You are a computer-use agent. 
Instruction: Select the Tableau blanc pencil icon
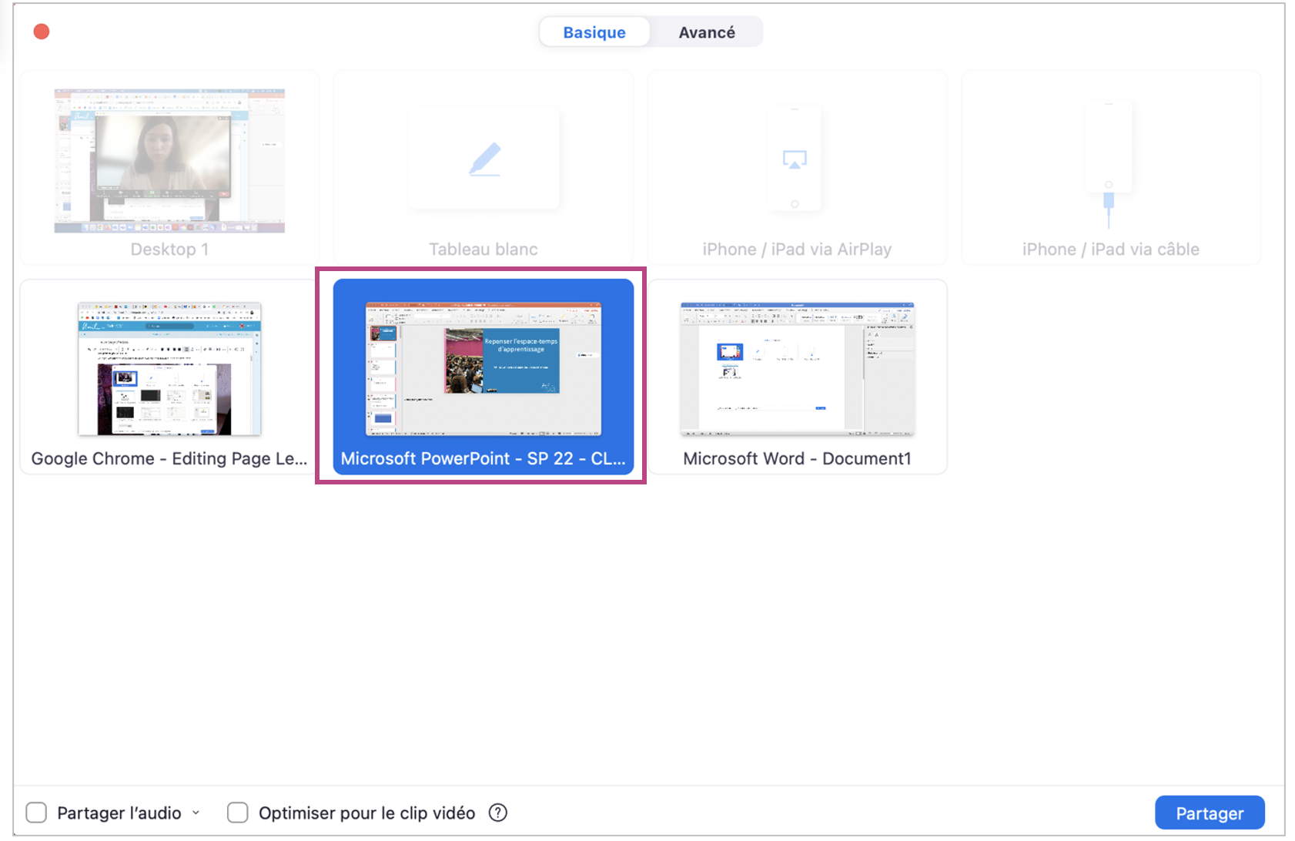485,159
